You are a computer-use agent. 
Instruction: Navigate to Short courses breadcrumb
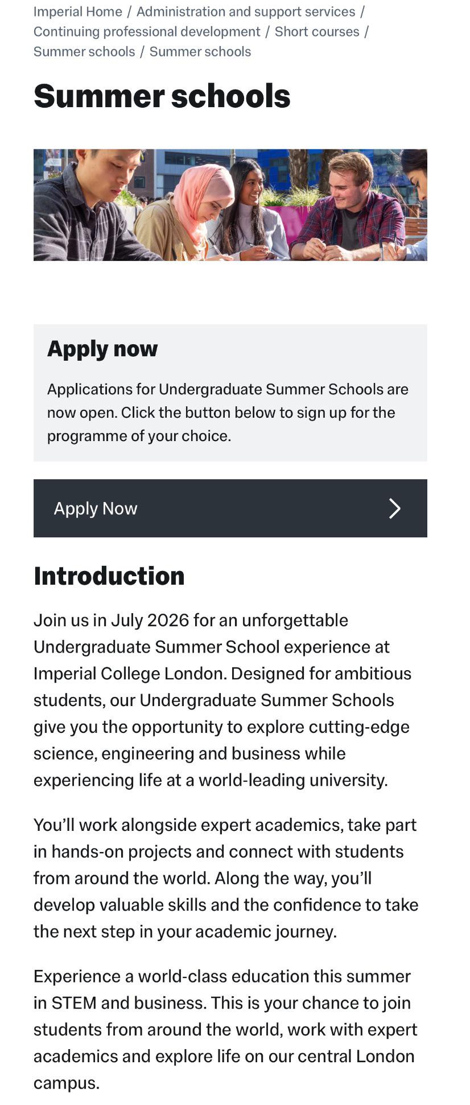point(317,31)
